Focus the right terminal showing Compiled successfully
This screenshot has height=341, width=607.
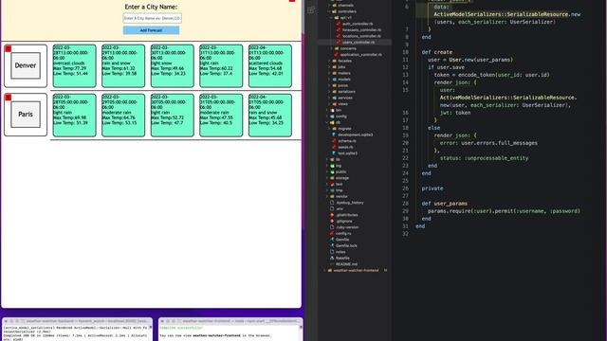(x=230, y=329)
